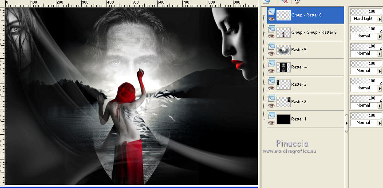Click opacity slider of Raster 4 layer
This screenshot has width=383, height=188.
pos(366,64)
